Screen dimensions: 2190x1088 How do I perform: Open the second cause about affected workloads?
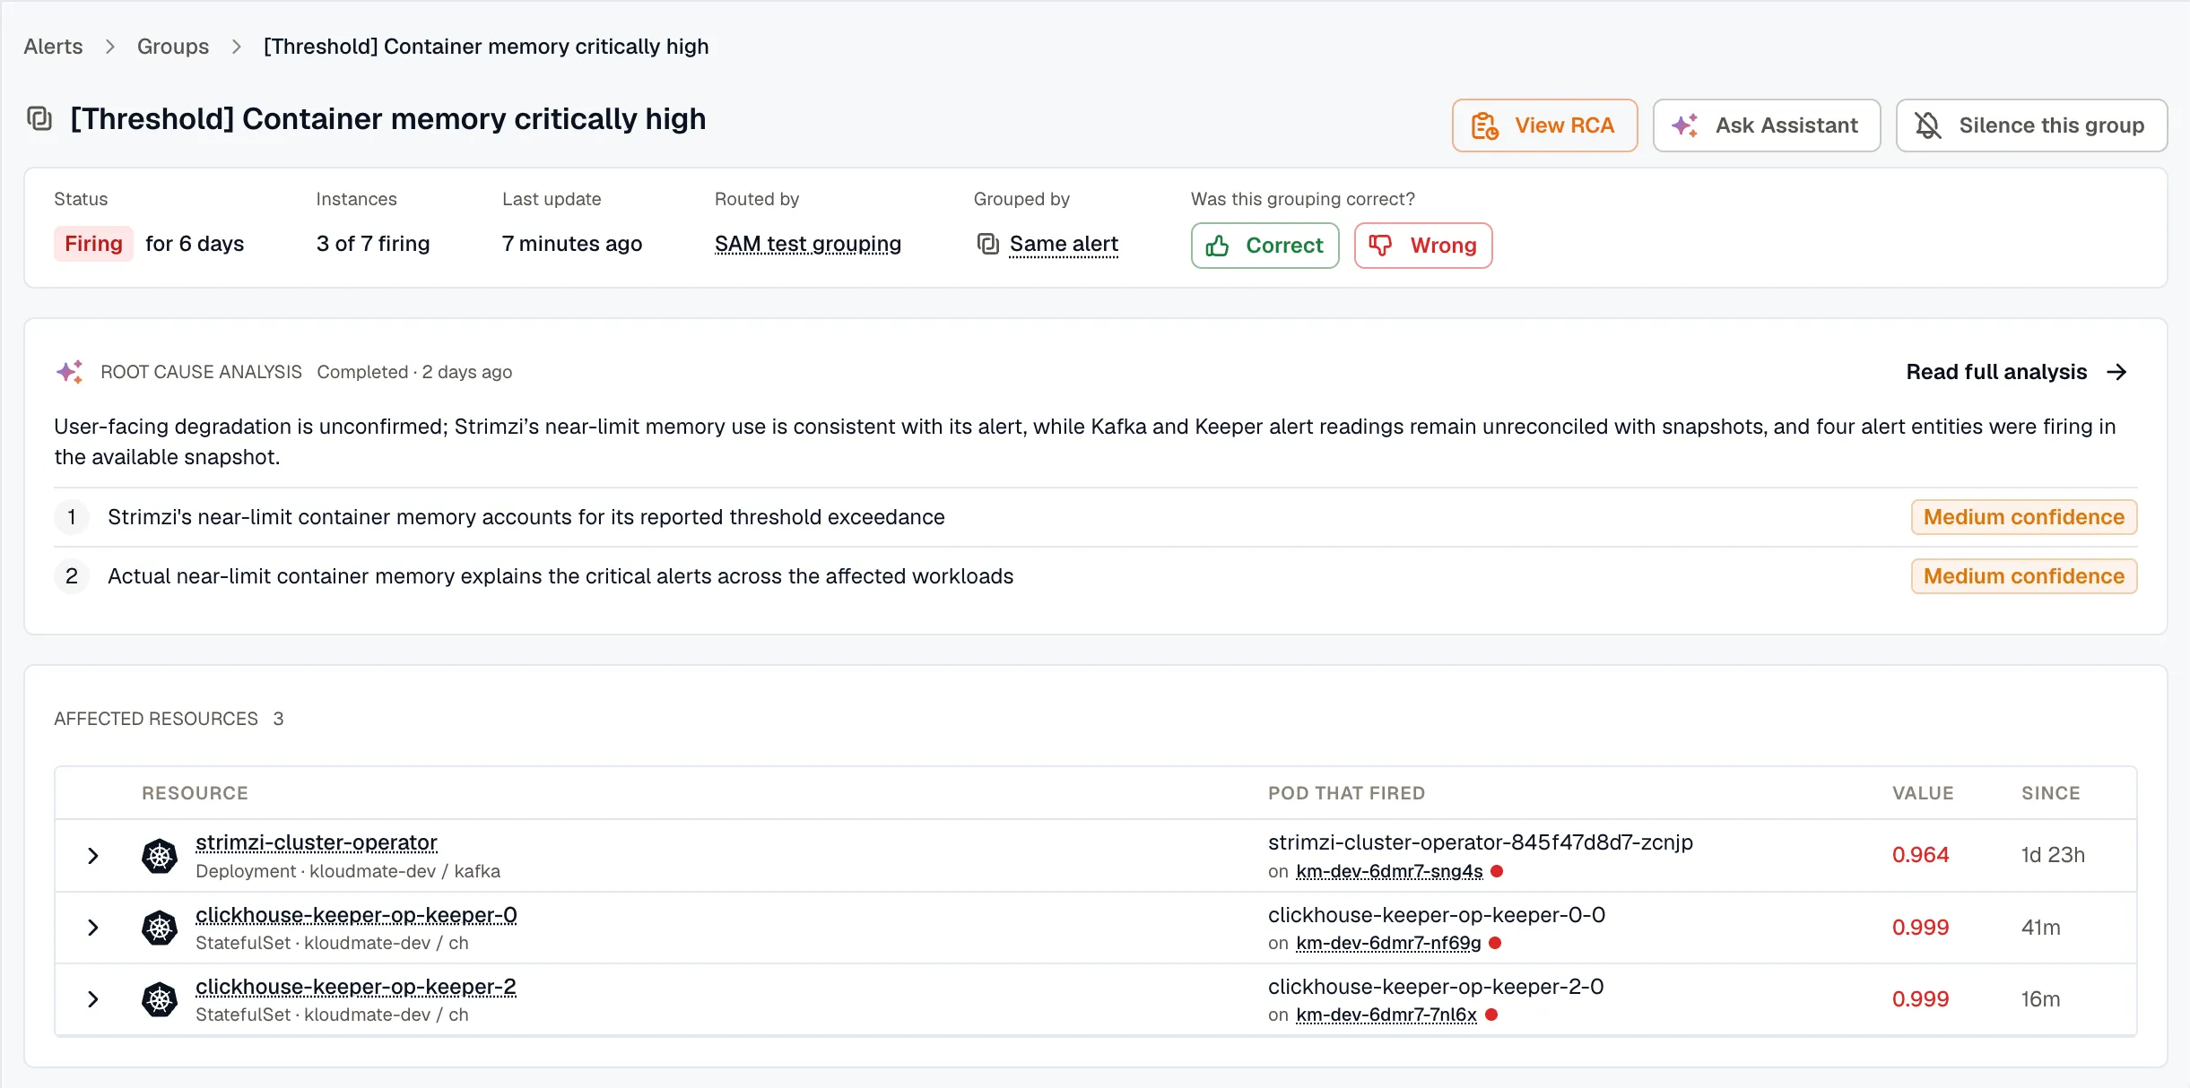pyautogui.click(x=1095, y=576)
